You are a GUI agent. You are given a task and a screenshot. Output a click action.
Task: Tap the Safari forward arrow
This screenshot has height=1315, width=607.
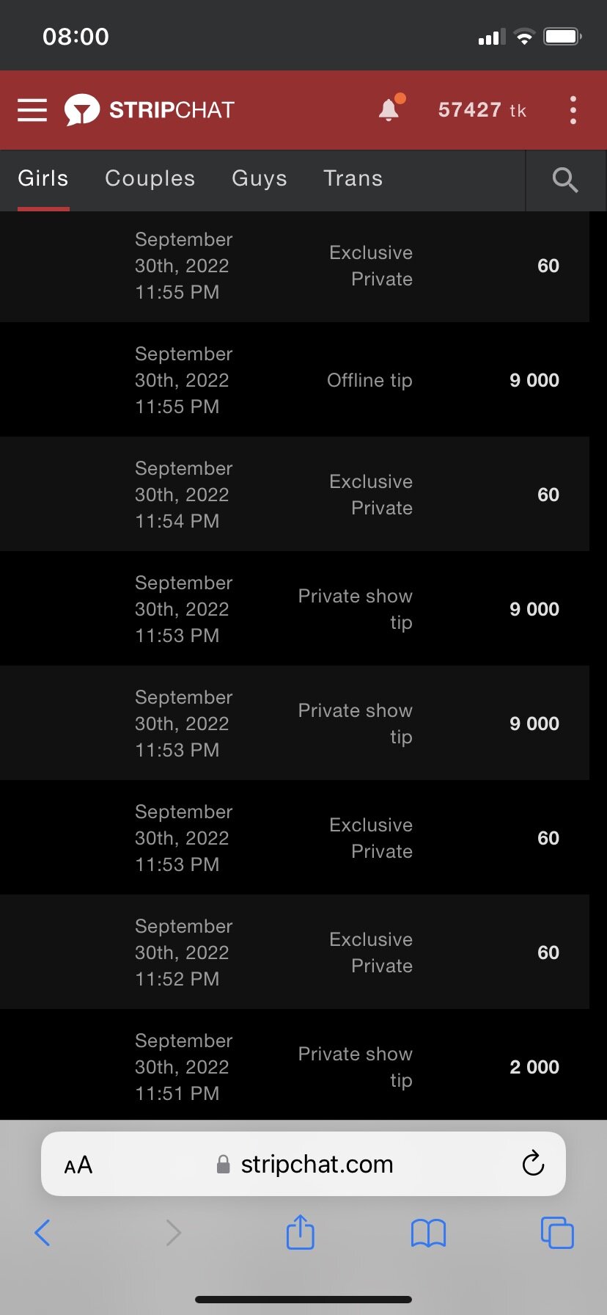pyautogui.click(x=173, y=1233)
